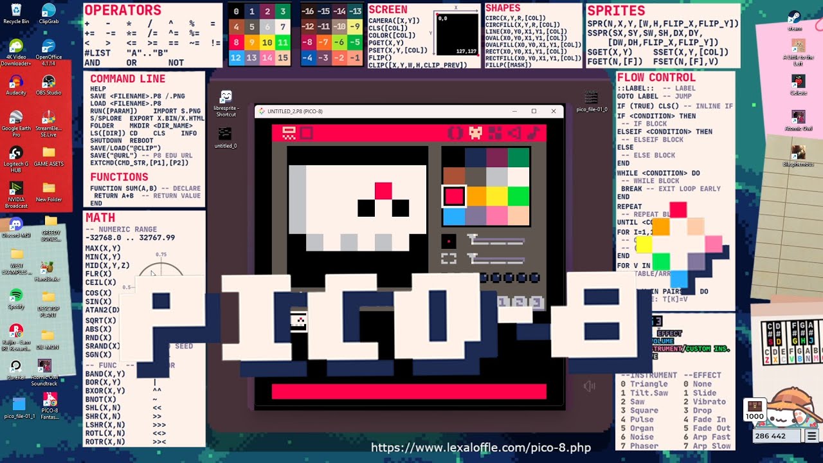Pick the selected red palette swatch

453,196
